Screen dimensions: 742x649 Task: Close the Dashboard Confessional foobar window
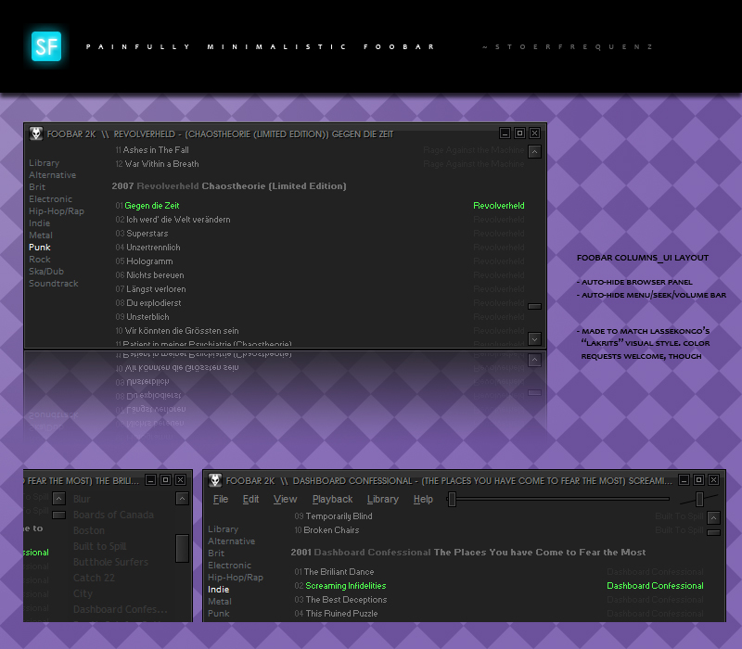point(713,480)
